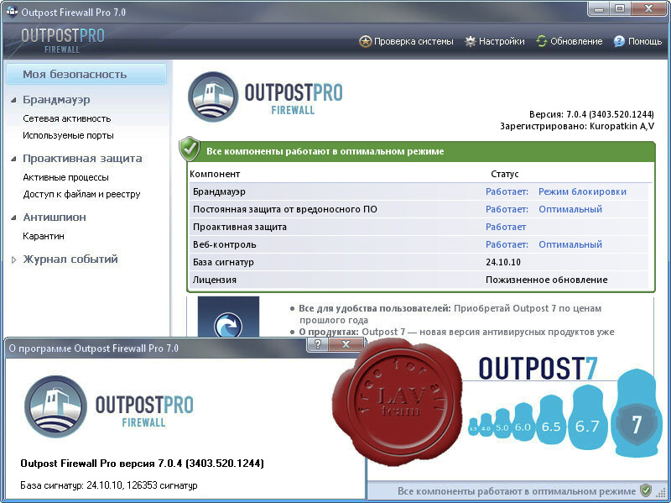Click the gear icon beside Настройки
The width and height of the screenshot is (671, 503).
[x=471, y=41]
